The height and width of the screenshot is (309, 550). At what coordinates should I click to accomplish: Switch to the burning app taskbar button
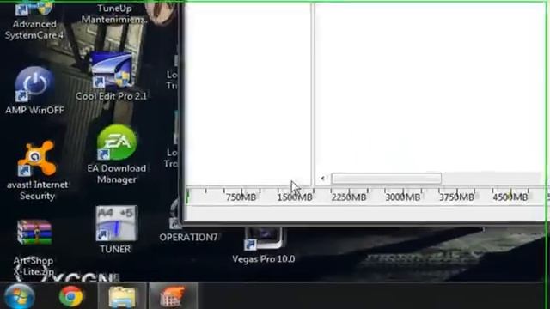173,296
